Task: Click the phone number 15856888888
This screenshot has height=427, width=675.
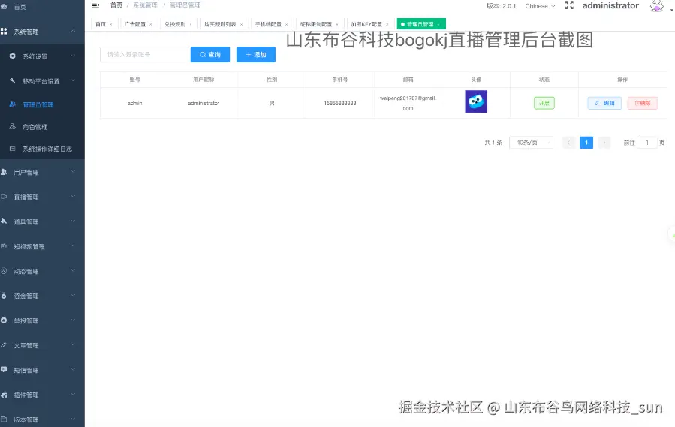Action: click(x=340, y=104)
